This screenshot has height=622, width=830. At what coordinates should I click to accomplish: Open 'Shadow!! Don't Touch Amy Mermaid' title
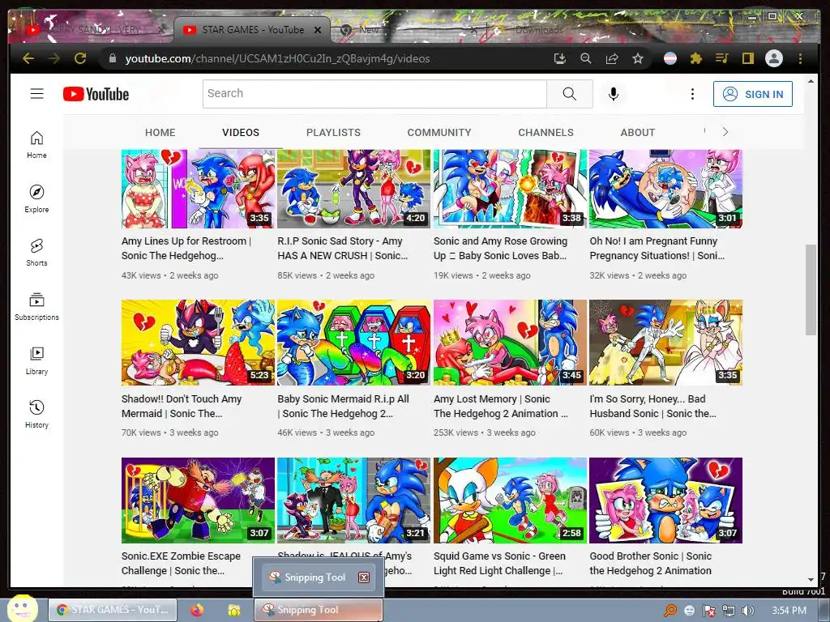click(181, 407)
